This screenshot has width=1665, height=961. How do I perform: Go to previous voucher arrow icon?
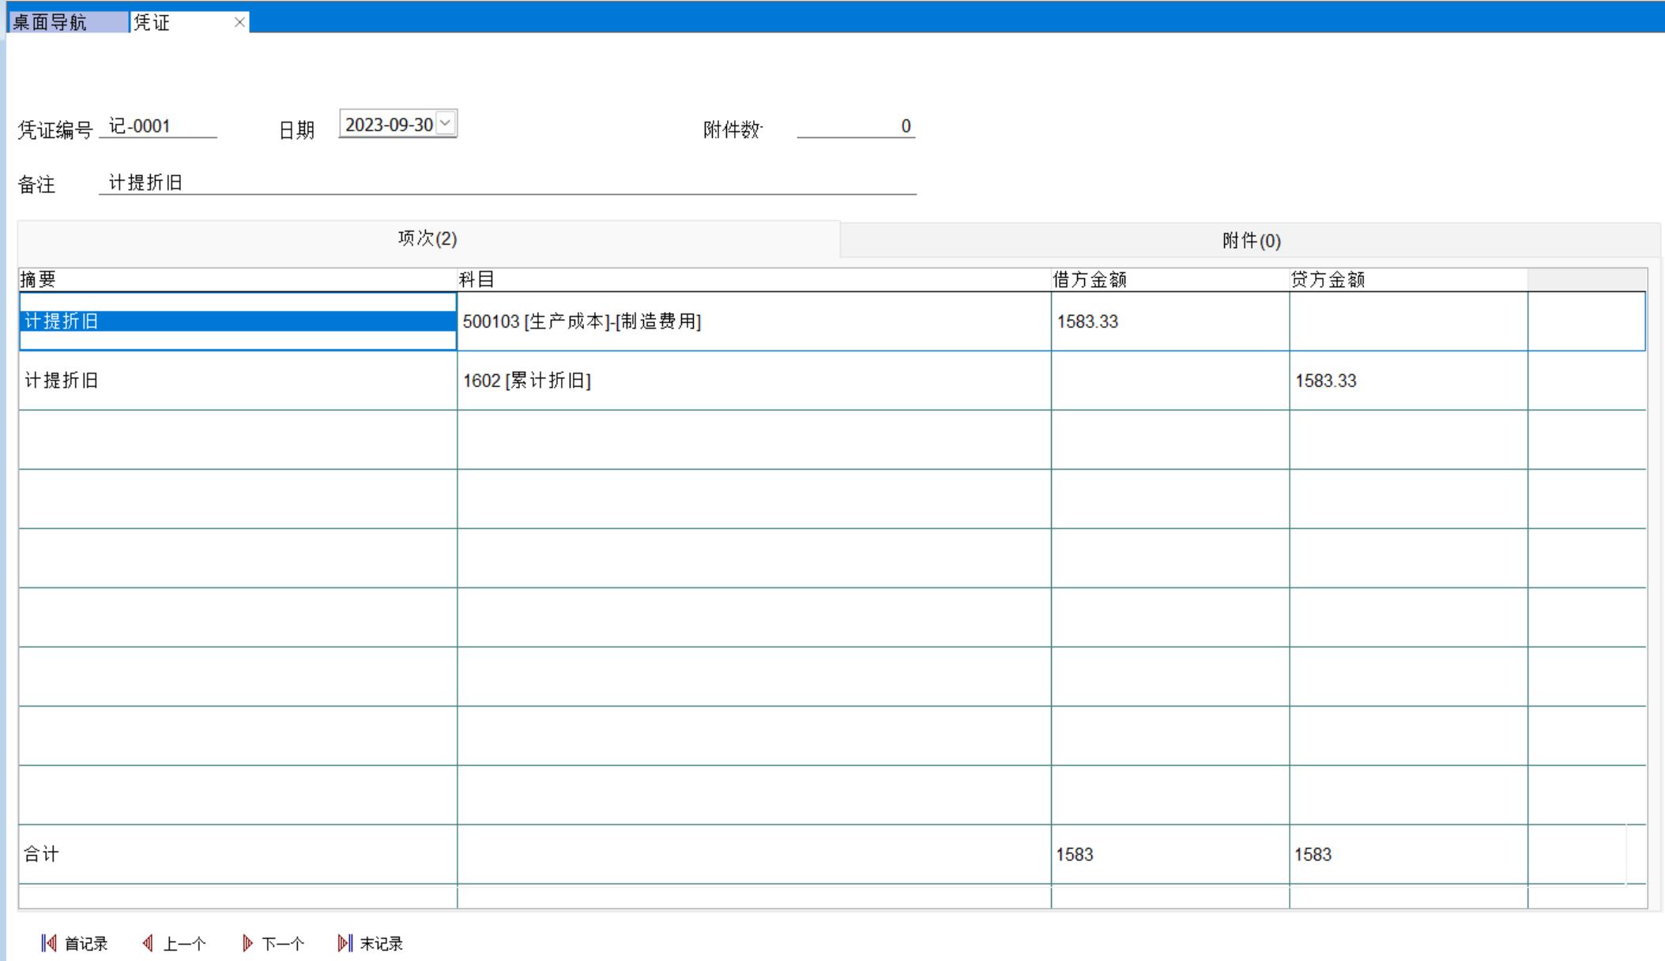coord(148,944)
